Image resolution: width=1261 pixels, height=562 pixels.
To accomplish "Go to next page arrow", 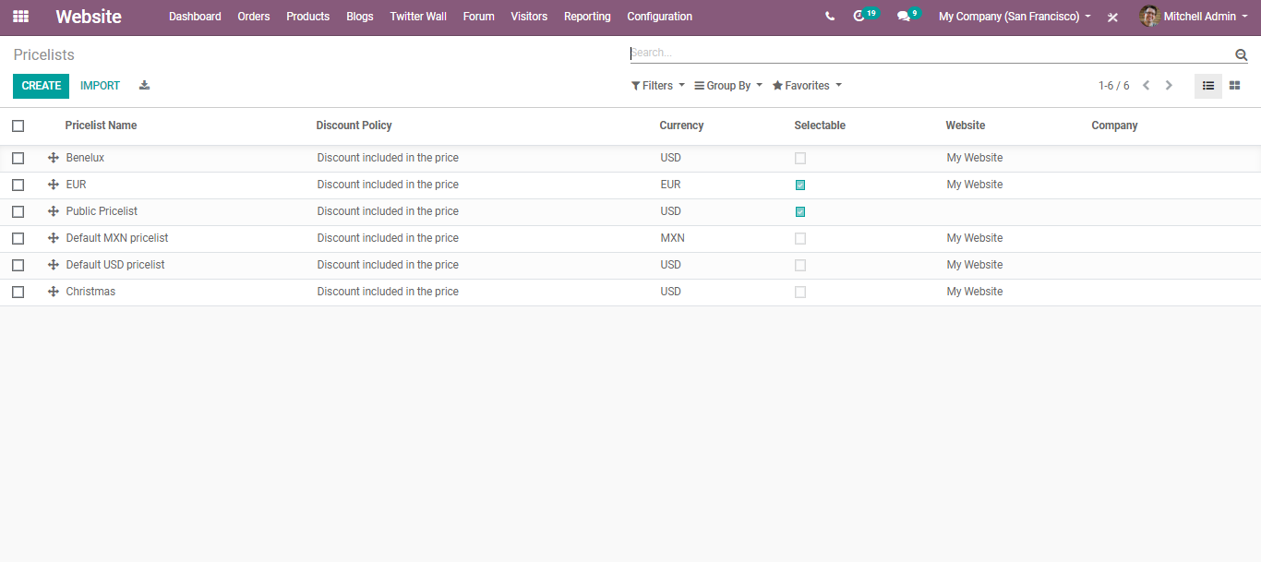I will click(x=1169, y=86).
